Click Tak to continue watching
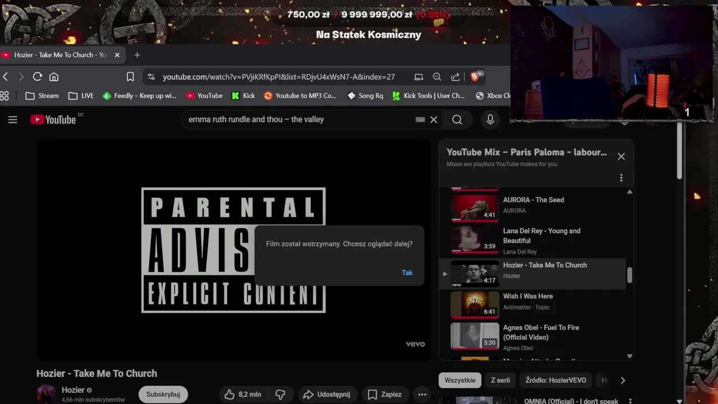This screenshot has width=718, height=404. [x=407, y=273]
